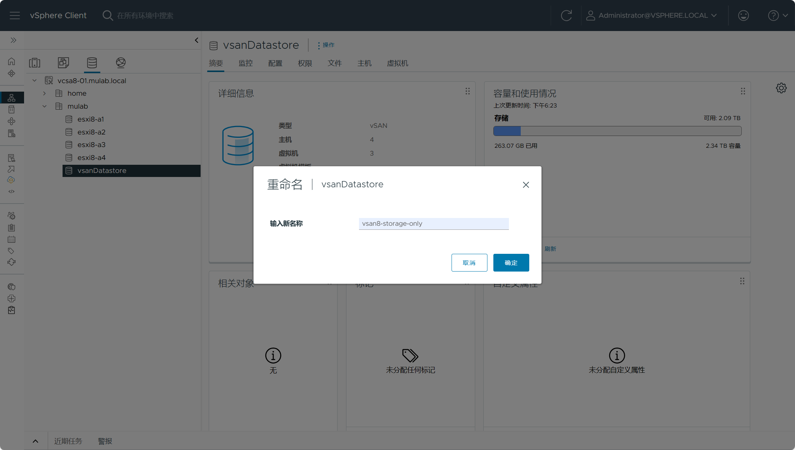Image resolution: width=795 pixels, height=450 pixels.
Task: Open Global Inventory Lists sidebar icon
Action: (x=11, y=133)
